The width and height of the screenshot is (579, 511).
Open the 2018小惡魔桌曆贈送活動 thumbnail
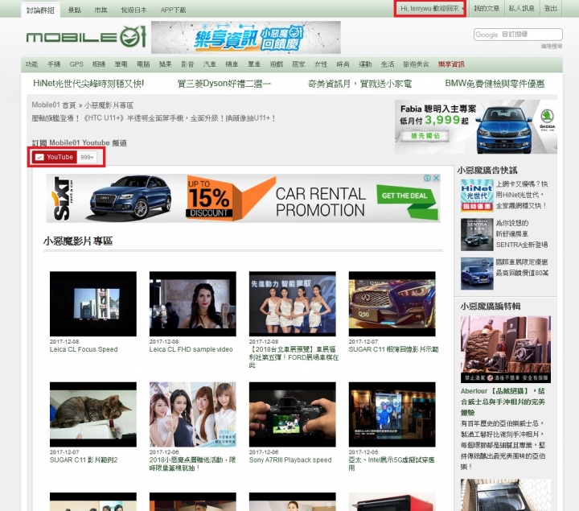tap(193, 414)
